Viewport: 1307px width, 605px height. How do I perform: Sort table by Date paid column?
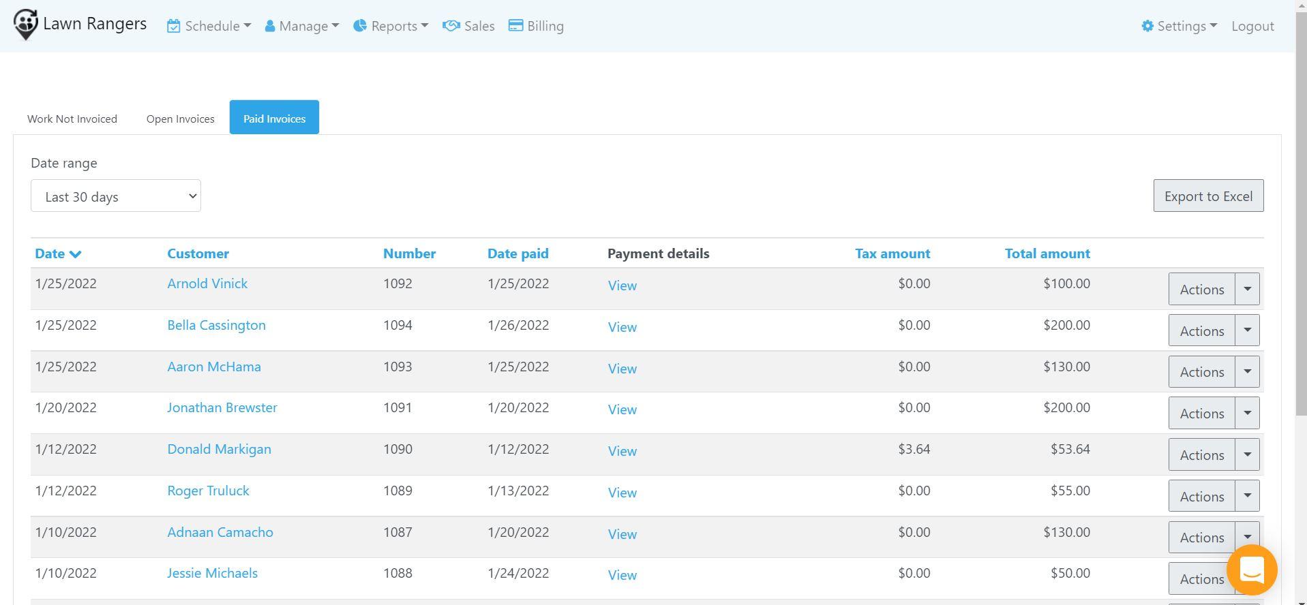pos(517,253)
